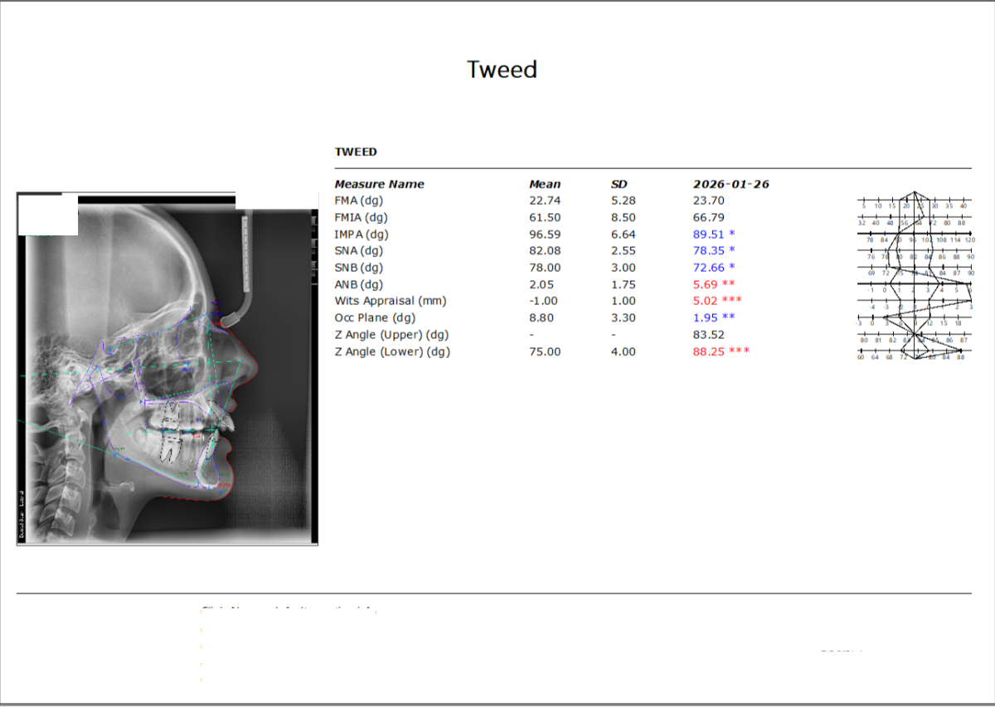Click the Mean column header
This screenshot has height=707, width=995.
coord(545,184)
